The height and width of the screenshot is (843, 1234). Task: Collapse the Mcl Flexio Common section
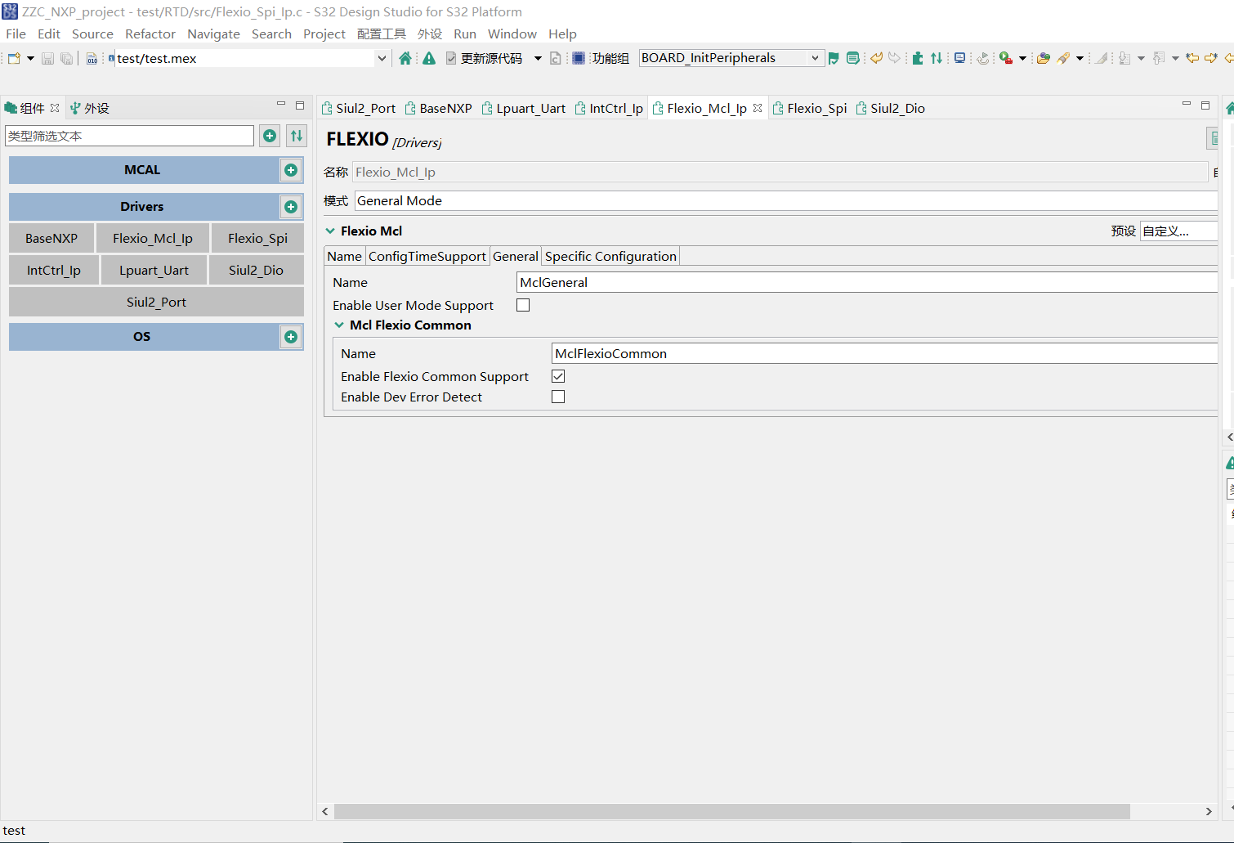(x=339, y=325)
